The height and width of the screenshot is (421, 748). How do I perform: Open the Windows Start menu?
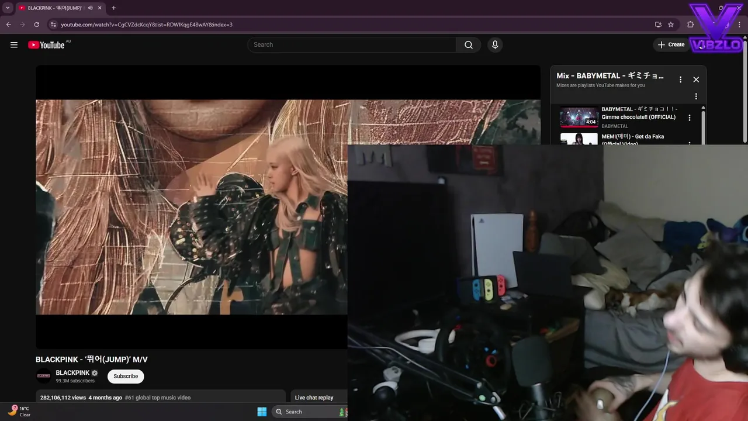262,412
